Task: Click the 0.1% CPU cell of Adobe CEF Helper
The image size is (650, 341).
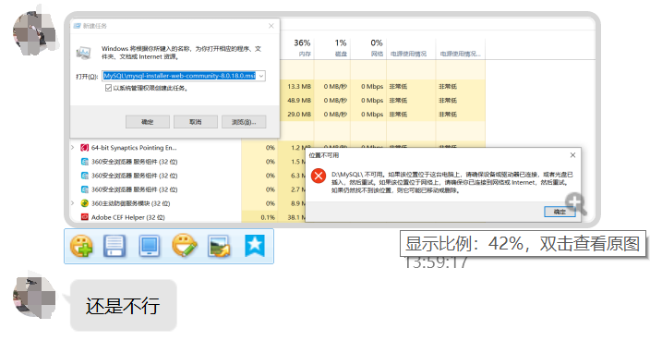Action: pos(268,217)
